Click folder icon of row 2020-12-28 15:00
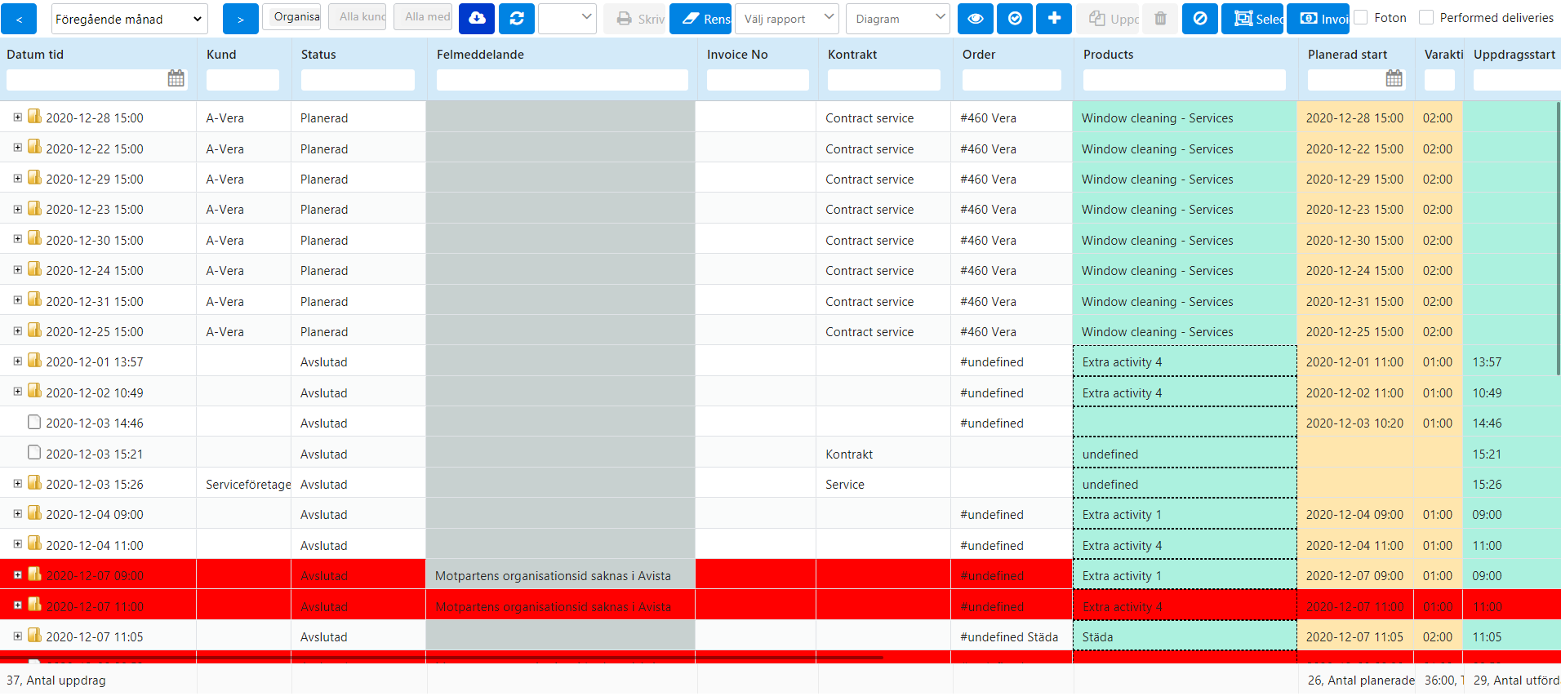The image size is (1561, 696). point(34,117)
